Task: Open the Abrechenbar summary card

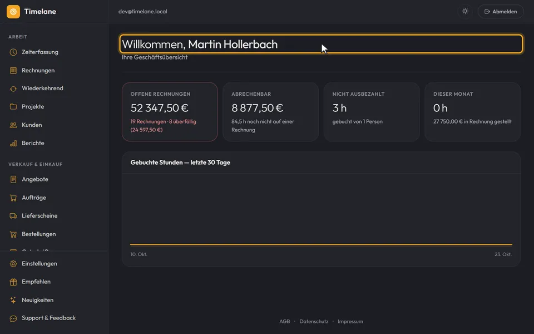Action: tap(271, 112)
